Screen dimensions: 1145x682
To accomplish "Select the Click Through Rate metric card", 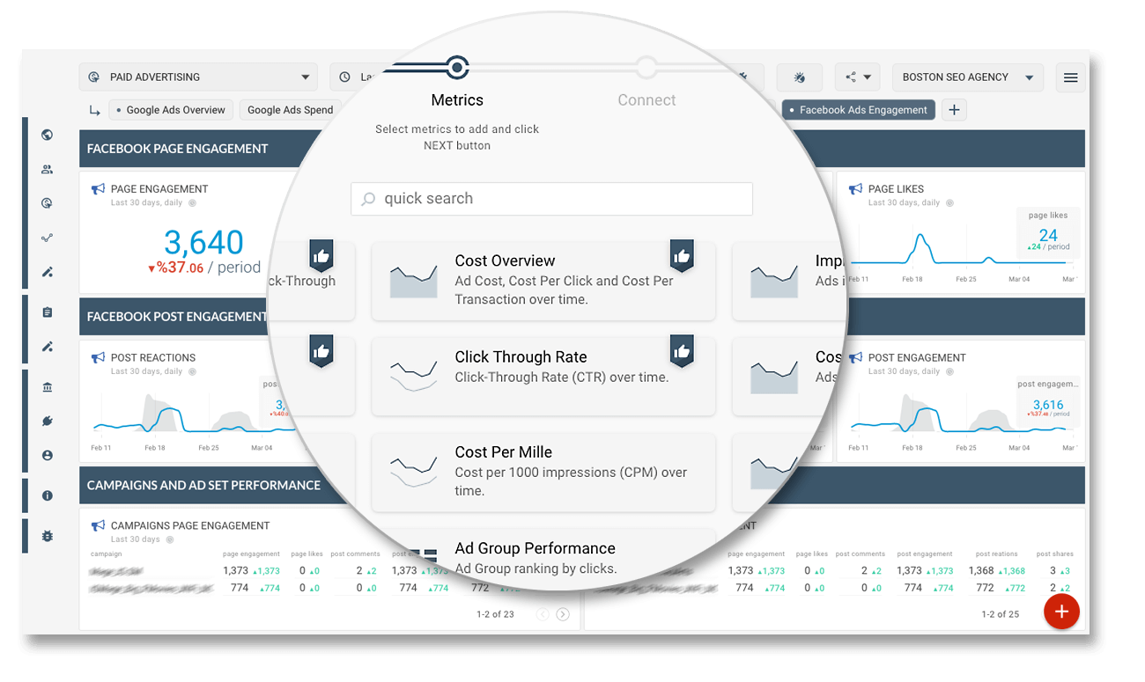I will (x=543, y=376).
